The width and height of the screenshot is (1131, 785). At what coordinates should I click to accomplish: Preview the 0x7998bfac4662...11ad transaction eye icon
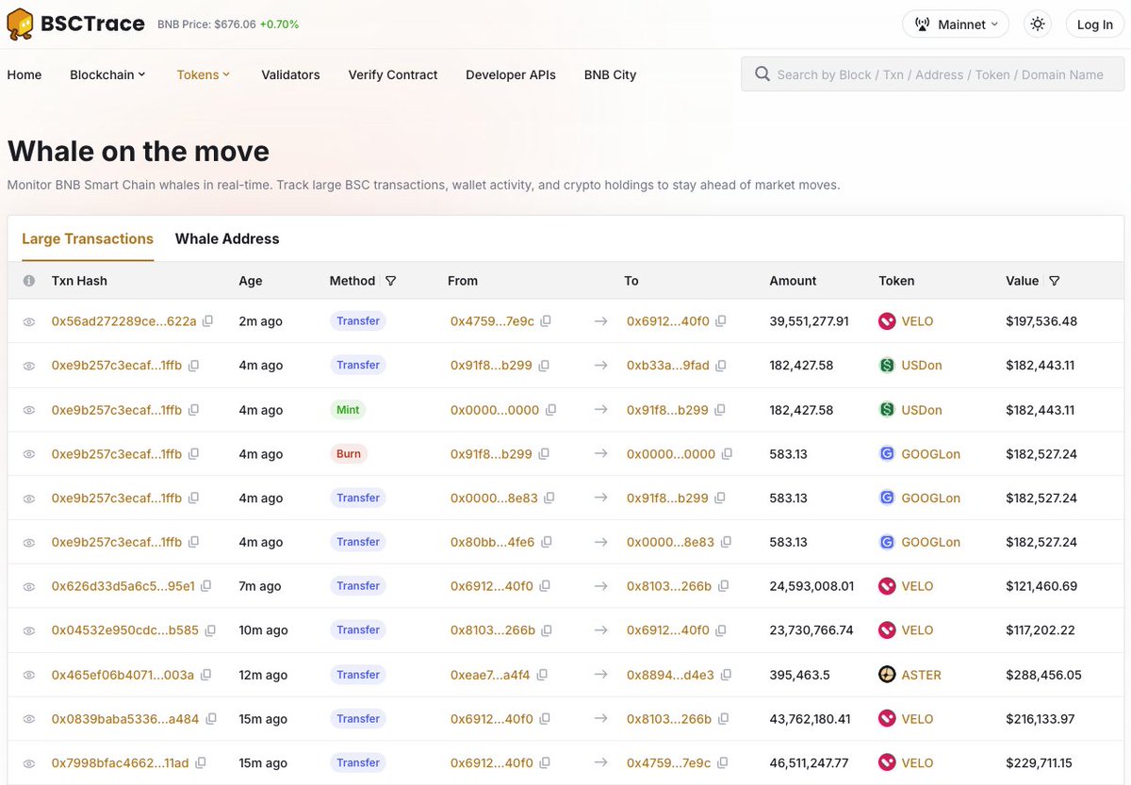click(x=29, y=764)
